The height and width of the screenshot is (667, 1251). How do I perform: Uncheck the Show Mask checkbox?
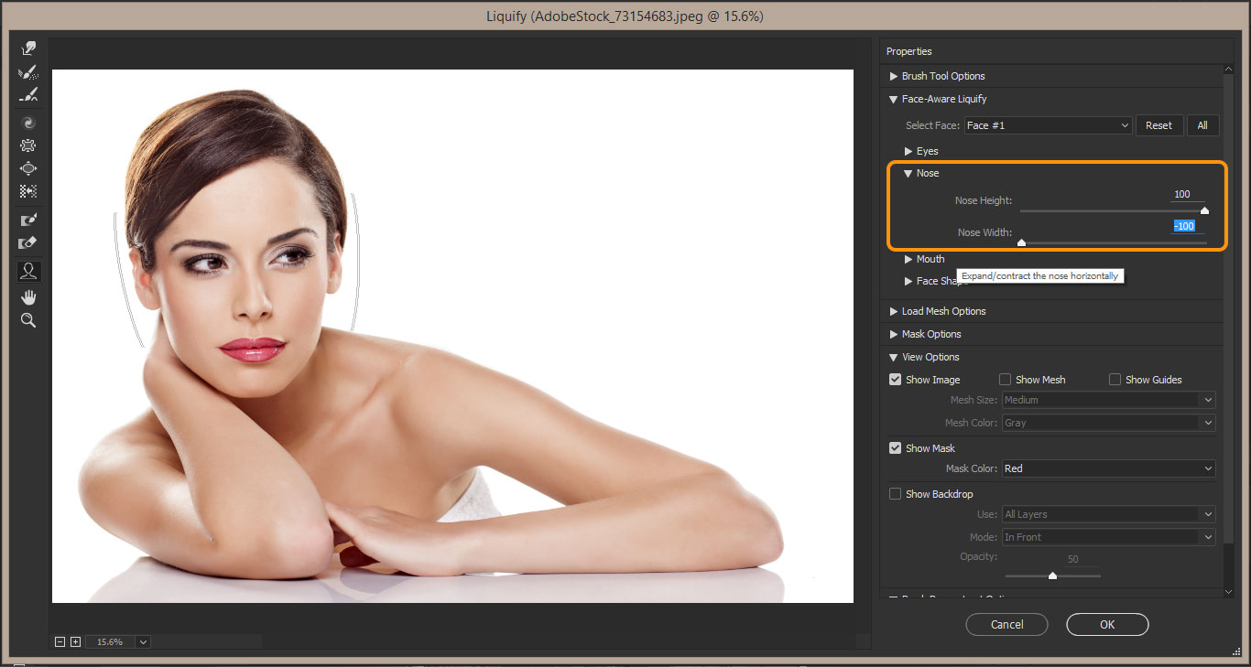(896, 448)
